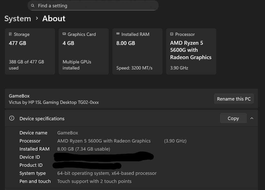Click the Processor chip icon

pyautogui.click(x=172, y=34)
